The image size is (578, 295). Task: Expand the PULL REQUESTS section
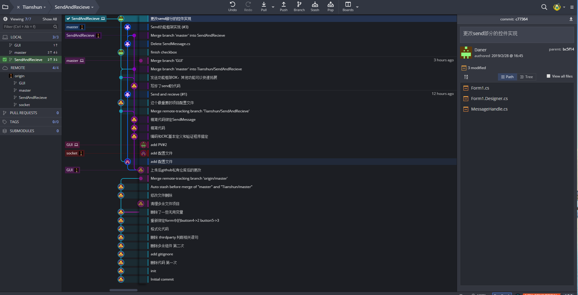pos(31,113)
